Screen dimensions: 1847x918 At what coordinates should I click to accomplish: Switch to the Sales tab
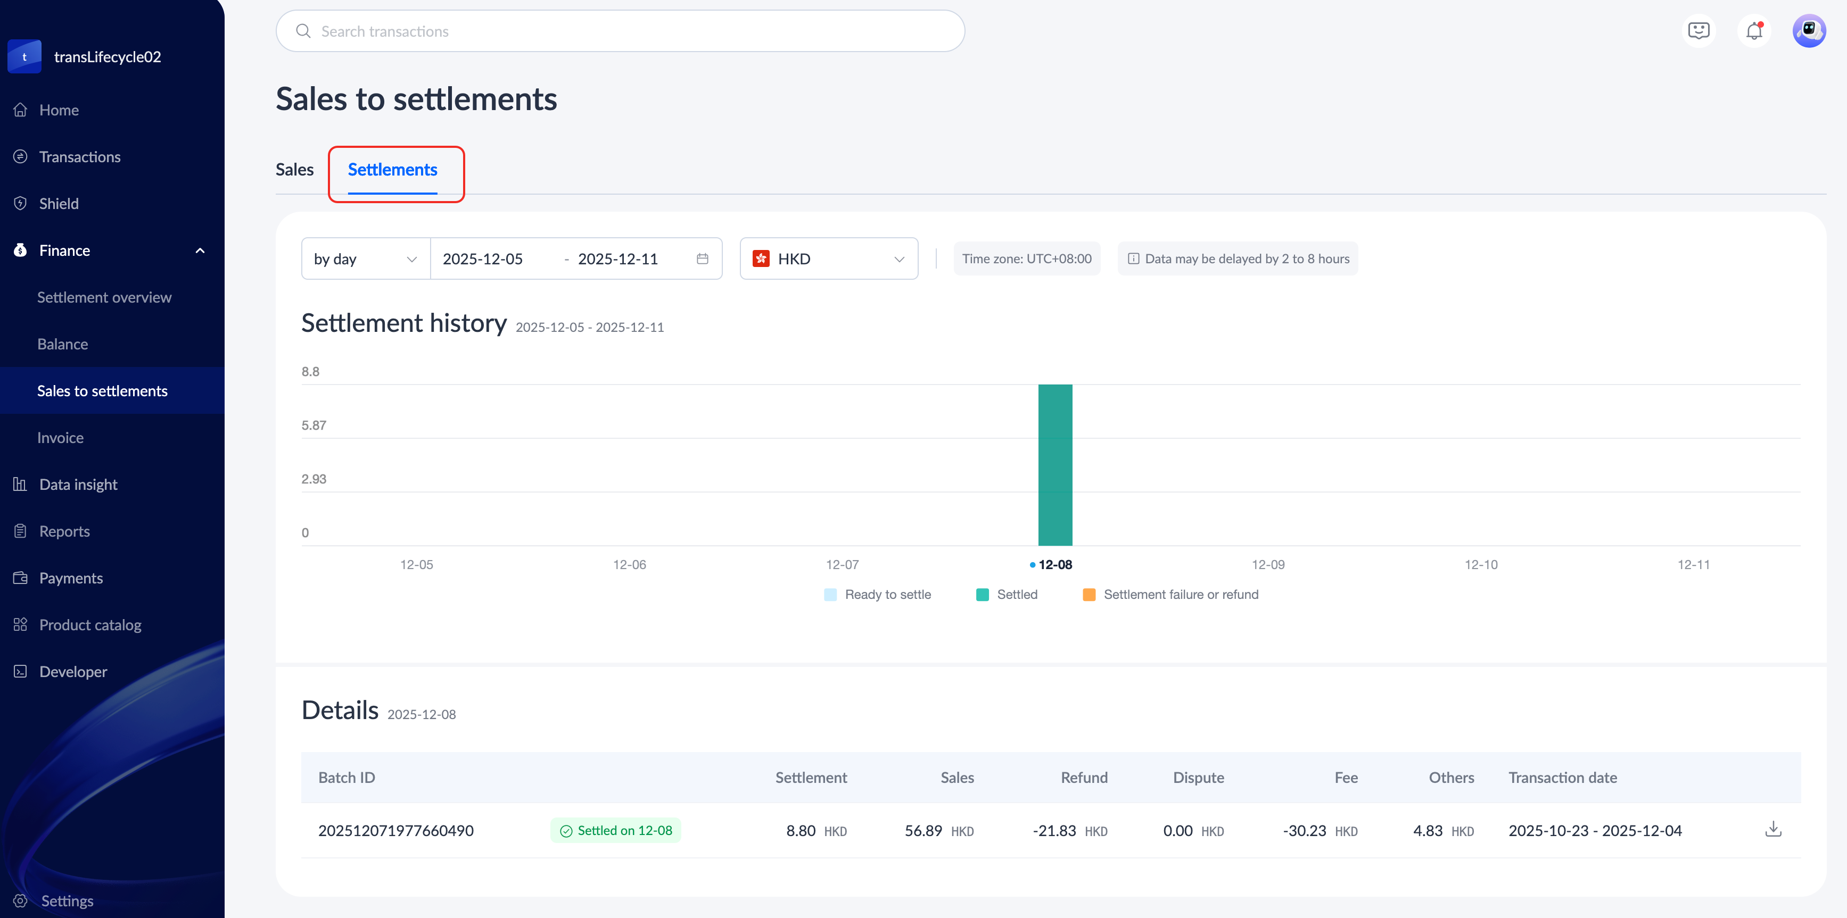[x=295, y=170]
